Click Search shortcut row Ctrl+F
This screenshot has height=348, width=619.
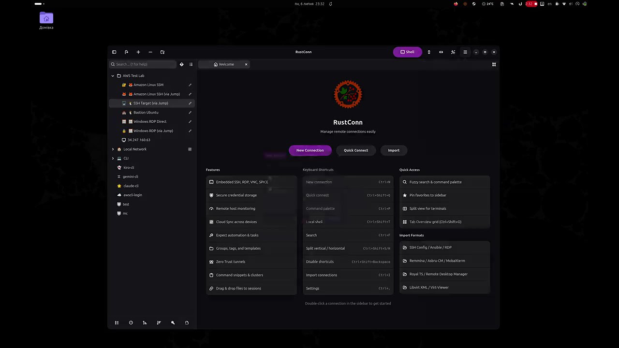[x=348, y=235]
